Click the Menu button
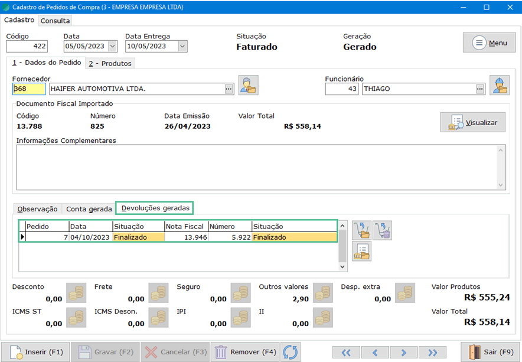 pos(489,43)
